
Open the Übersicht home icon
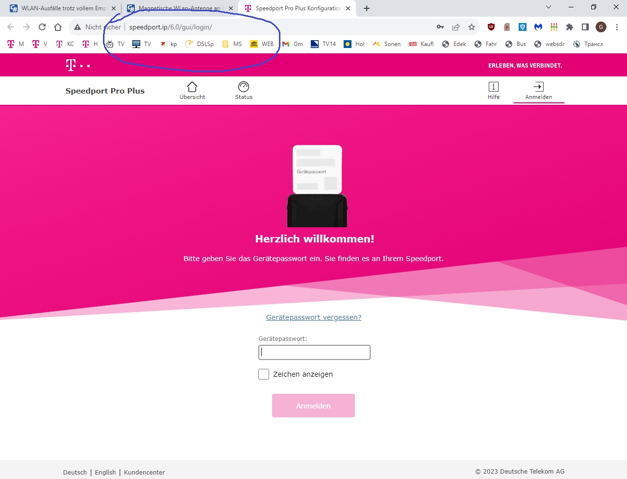pyautogui.click(x=192, y=87)
